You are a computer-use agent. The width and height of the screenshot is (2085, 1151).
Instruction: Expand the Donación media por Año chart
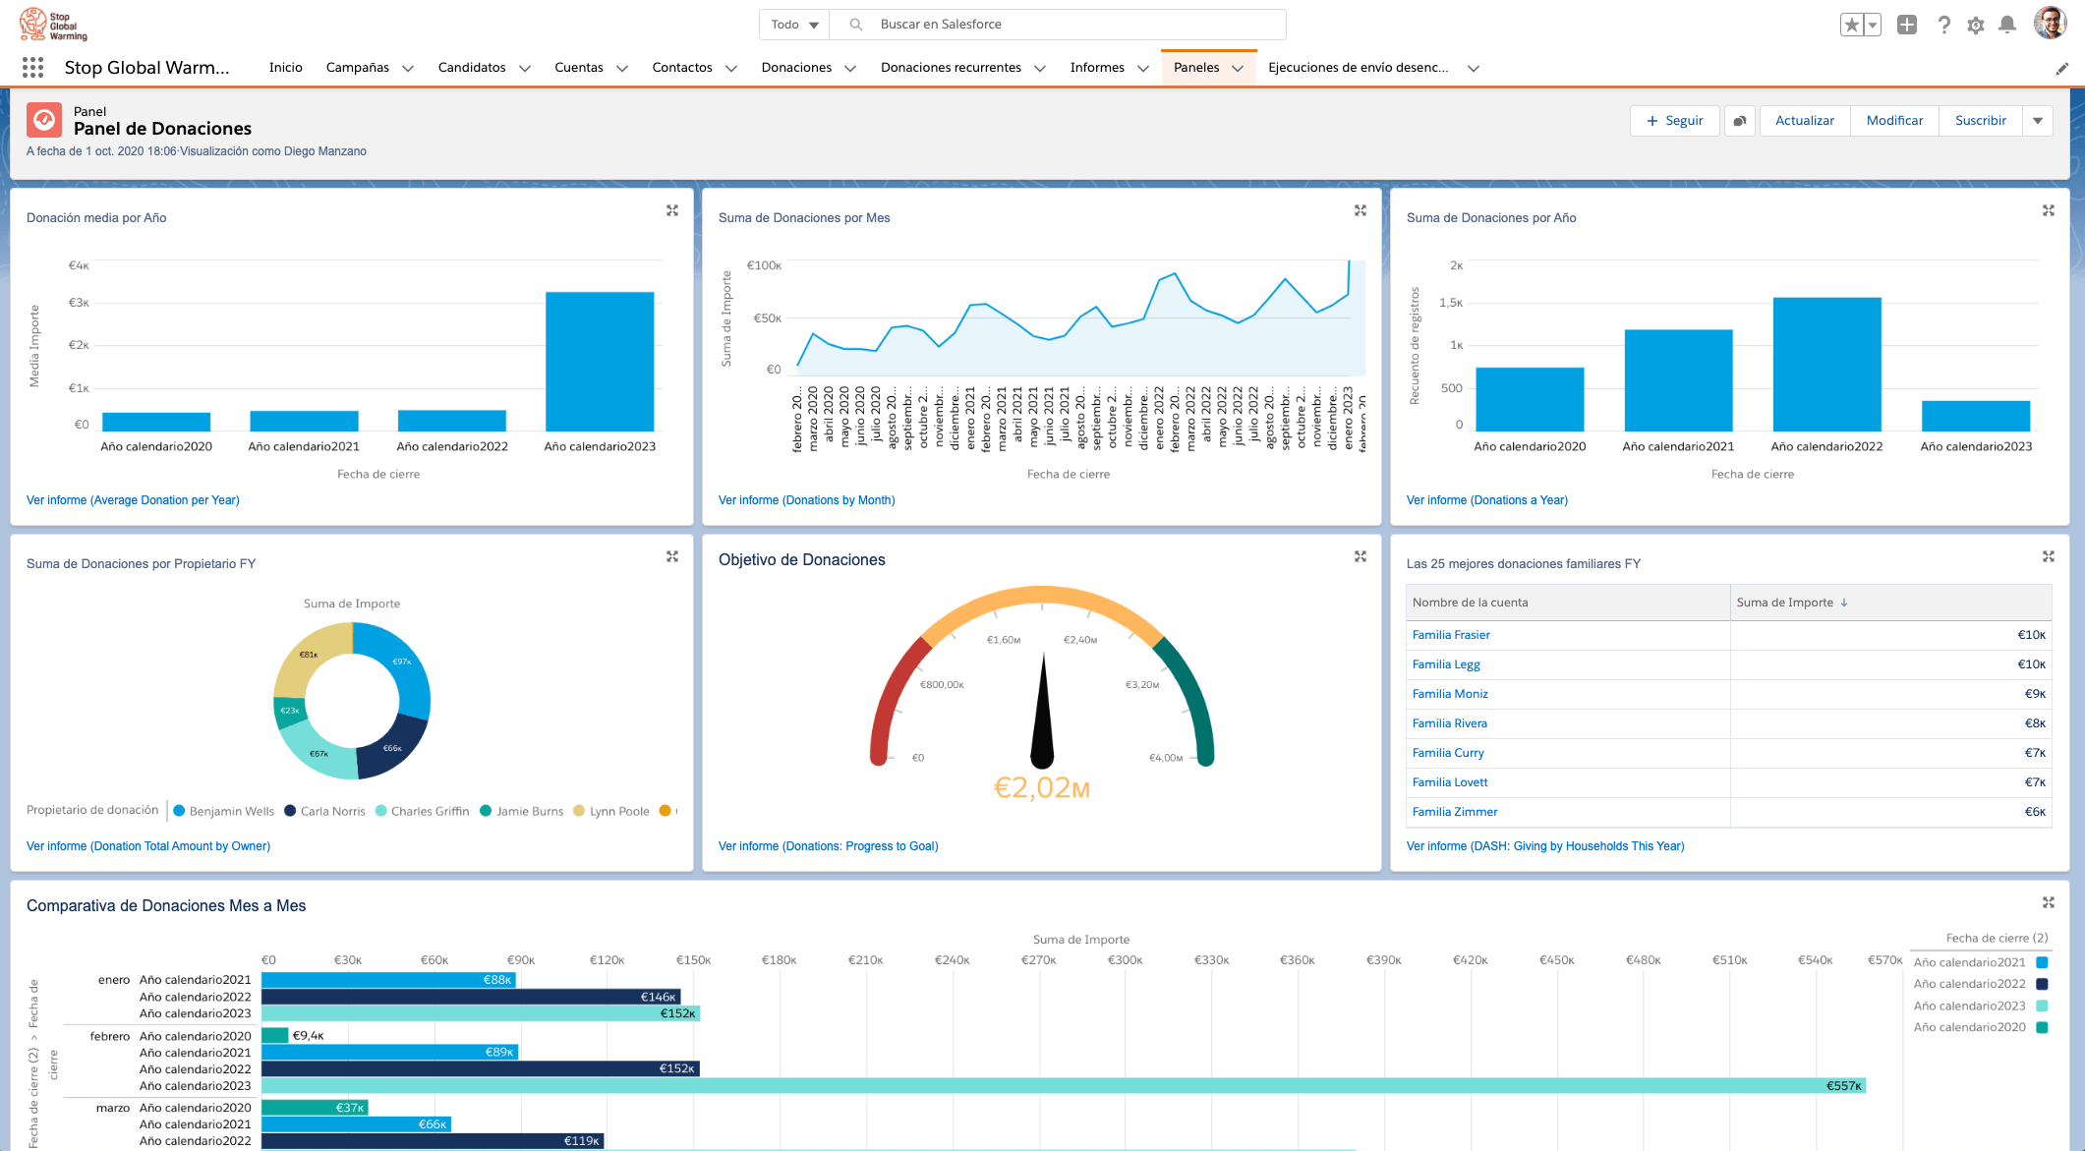coord(672,210)
